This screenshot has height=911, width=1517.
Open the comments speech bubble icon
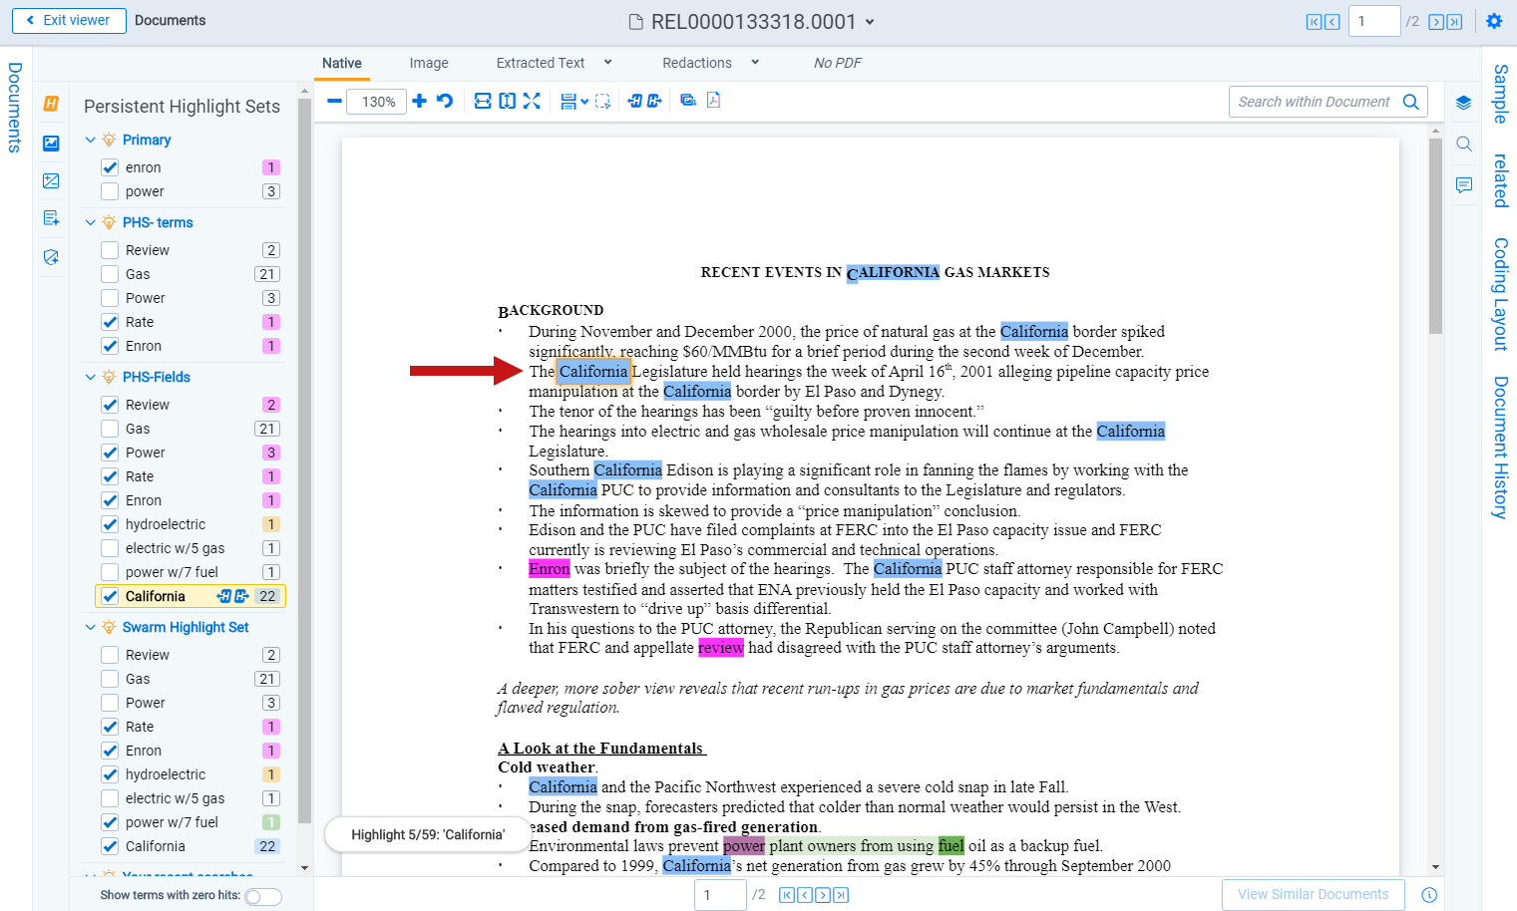click(1463, 185)
